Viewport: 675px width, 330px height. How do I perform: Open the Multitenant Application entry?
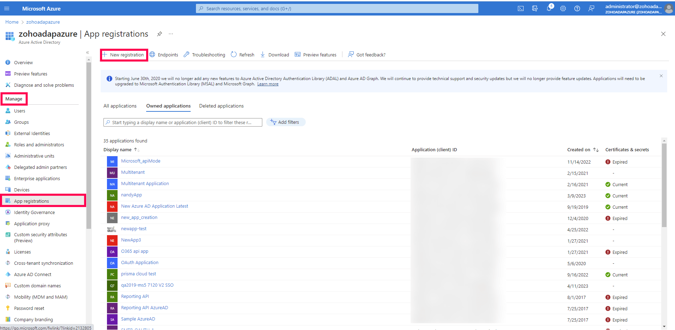(x=145, y=183)
